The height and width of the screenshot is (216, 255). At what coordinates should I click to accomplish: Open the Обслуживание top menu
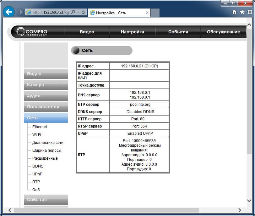click(x=224, y=32)
